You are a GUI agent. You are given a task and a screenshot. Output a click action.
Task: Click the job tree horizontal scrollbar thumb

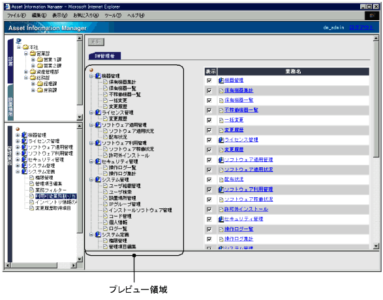34,265
